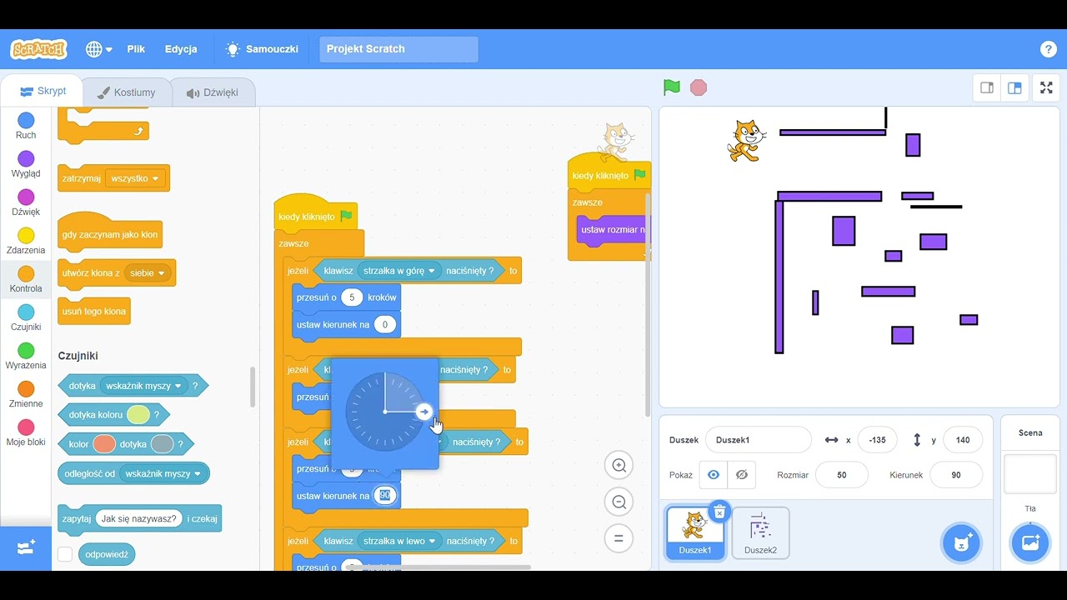Delete Duszek1 sprite with trash icon
The width and height of the screenshot is (1067, 600).
[x=719, y=512]
